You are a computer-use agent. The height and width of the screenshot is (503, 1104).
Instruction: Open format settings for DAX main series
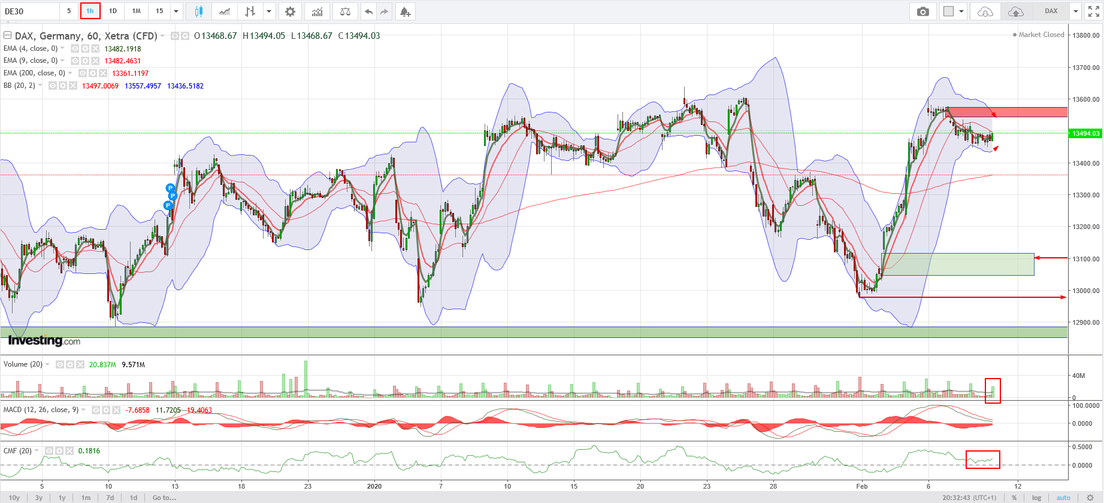[185, 36]
